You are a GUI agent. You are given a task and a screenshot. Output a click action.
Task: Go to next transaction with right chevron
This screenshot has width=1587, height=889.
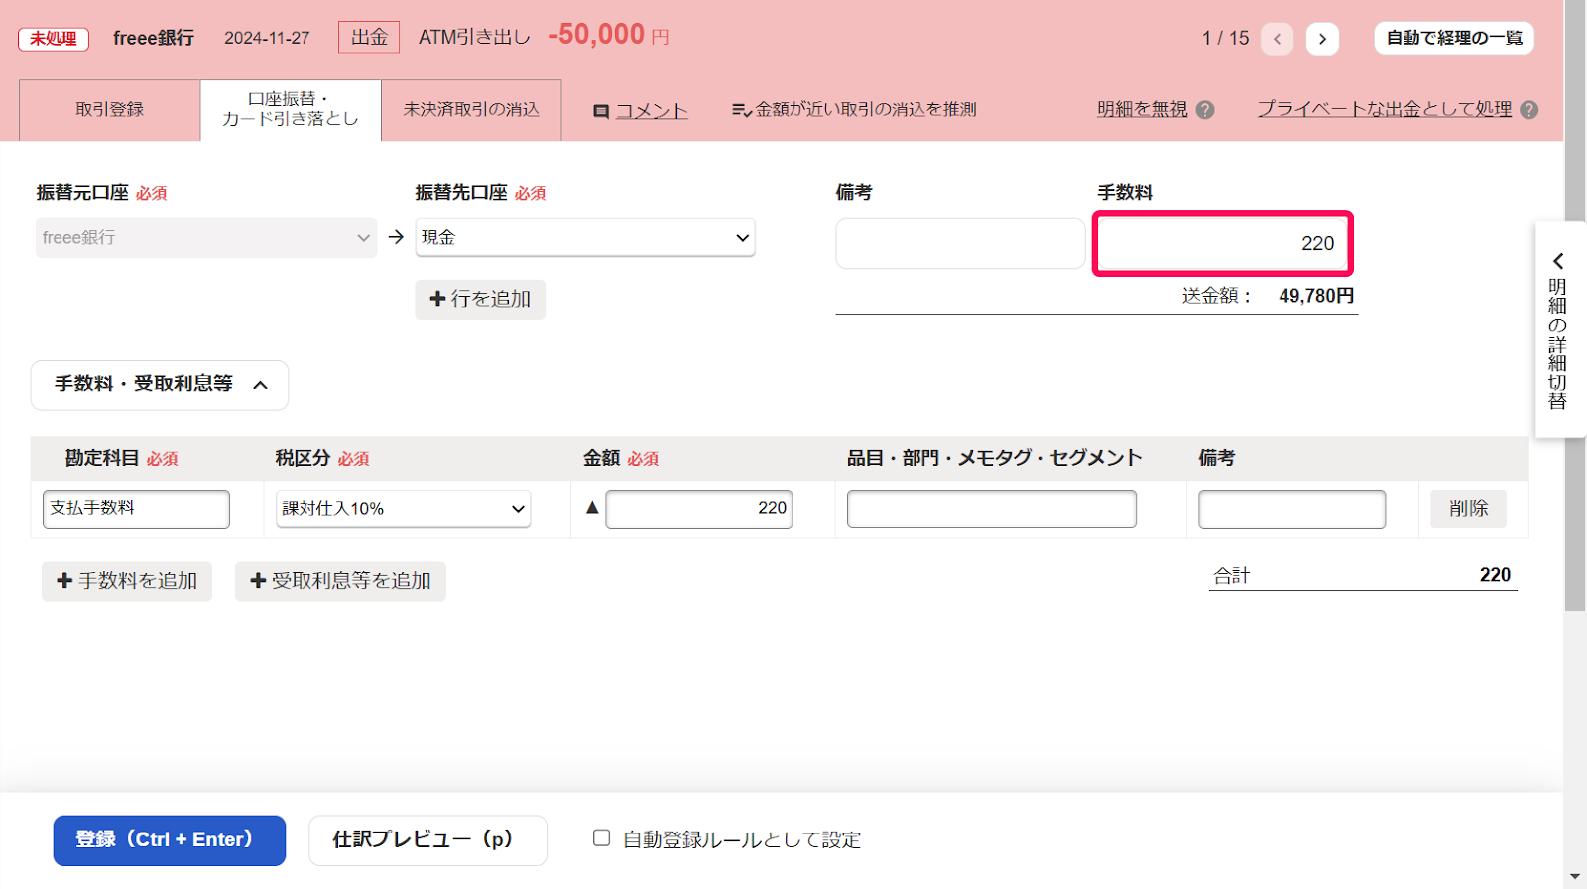[x=1322, y=39]
